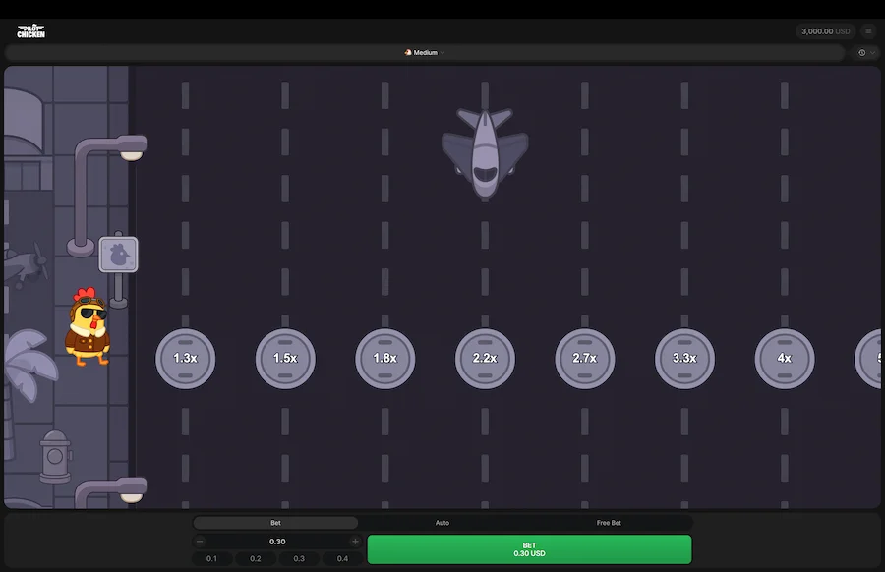This screenshot has height=572, width=885.
Task: Increase bet with the plus button
Action: click(x=355, y=542)
